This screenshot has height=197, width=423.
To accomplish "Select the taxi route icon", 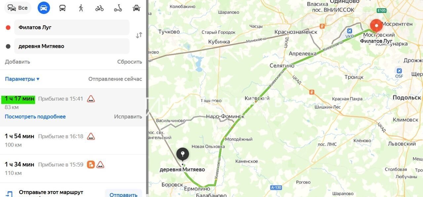I will pos(136,8).
